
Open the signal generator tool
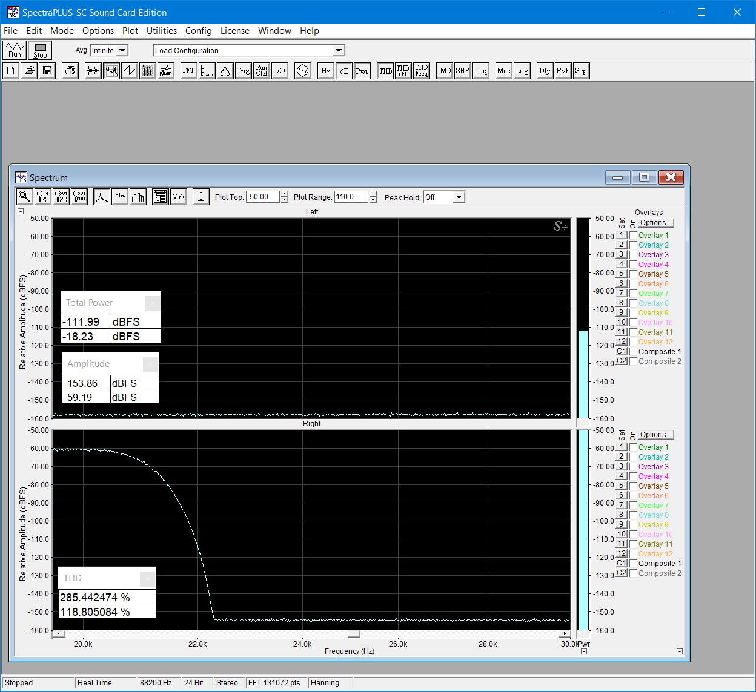[x=302, y=71]
